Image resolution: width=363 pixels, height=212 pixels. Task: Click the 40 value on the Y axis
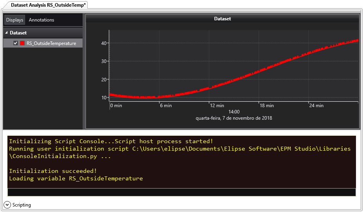click(104, 43)
